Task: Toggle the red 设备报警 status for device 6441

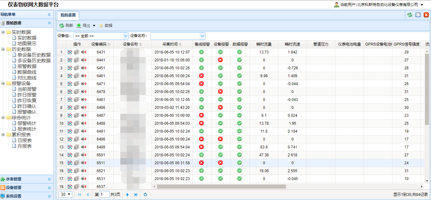Action: [x=220, y=60]
